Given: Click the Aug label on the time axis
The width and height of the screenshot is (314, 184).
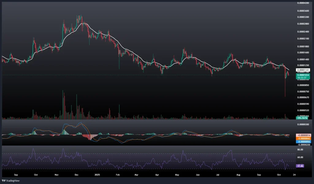Looking at the screenshot, I should click(238, 175).
